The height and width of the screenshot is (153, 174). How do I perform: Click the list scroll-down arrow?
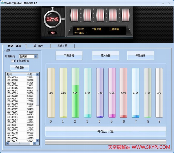(x=38, y=140)
